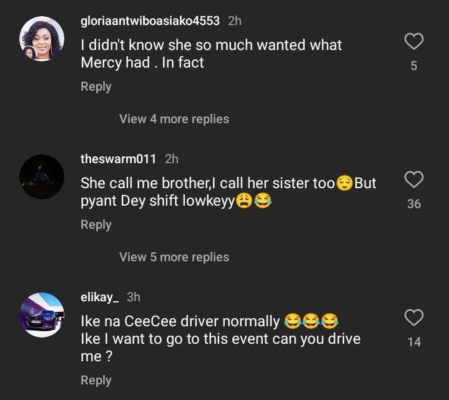Open the gloriaantwiboasiako4553 username link
Screen dimensions: 449x400
point(150,21)
